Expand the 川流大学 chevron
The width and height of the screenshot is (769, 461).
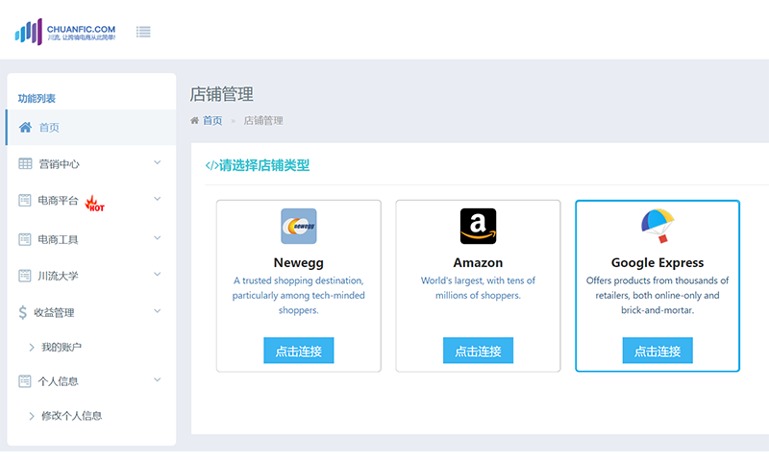[x=157, y=275]
